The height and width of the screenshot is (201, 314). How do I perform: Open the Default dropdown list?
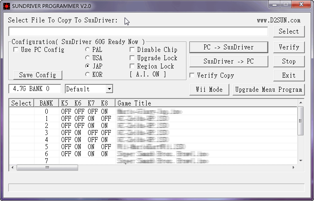coord(109,89)
